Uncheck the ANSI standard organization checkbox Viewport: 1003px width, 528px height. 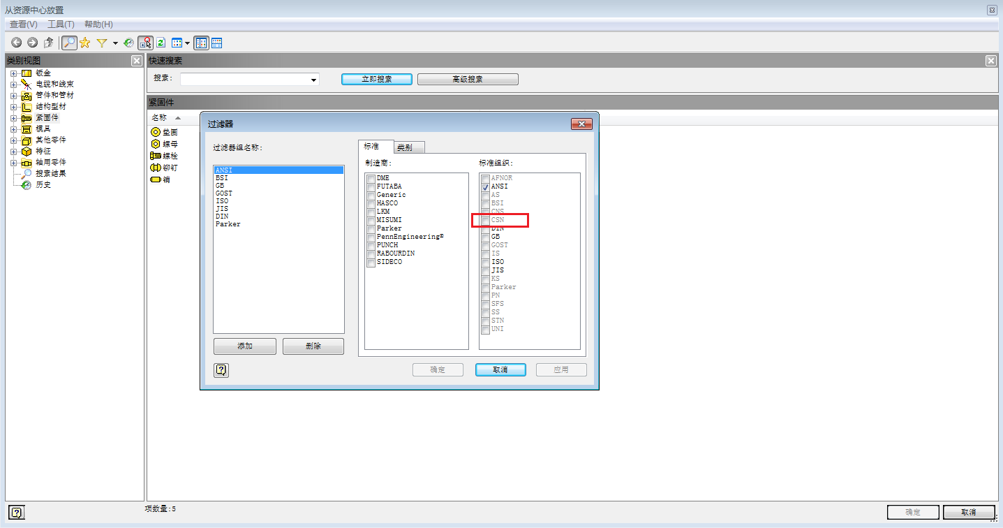click(x=485, y=187)
